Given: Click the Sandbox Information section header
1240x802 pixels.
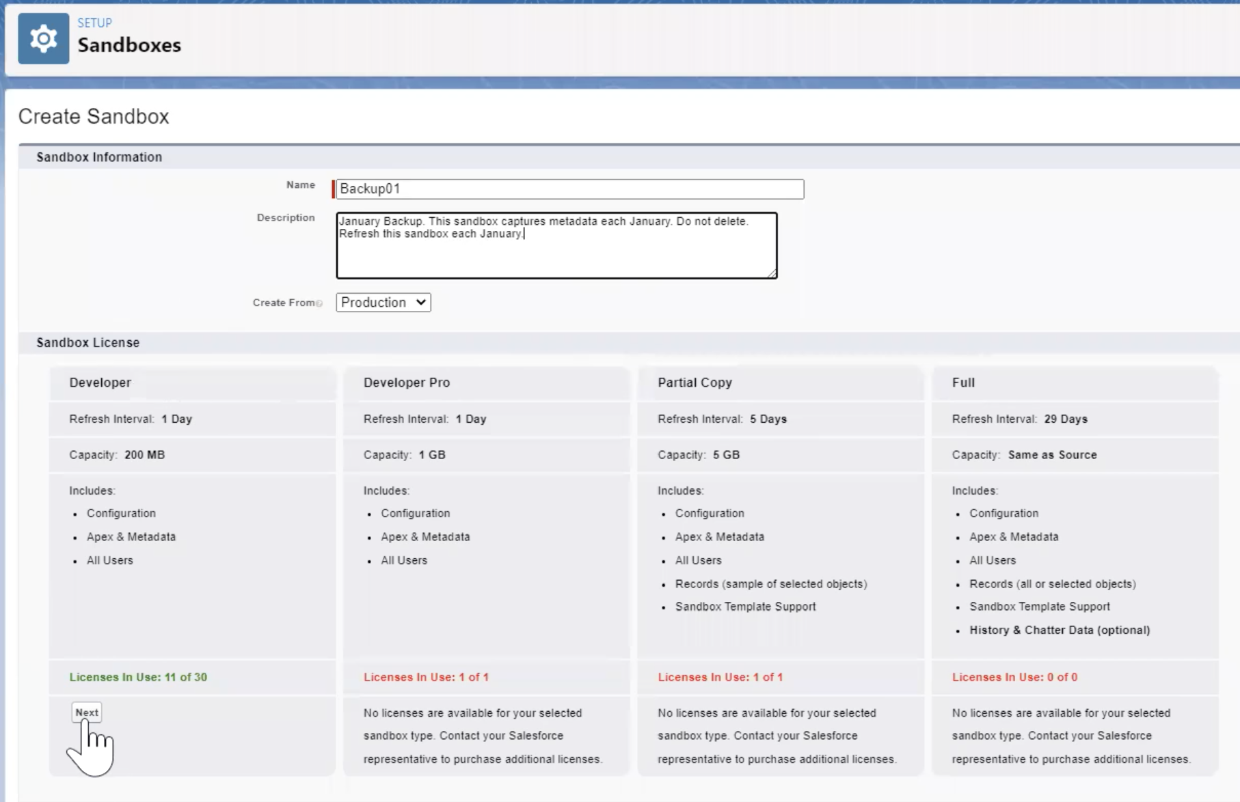Looking at the screenshot, I should coord(99,156).
